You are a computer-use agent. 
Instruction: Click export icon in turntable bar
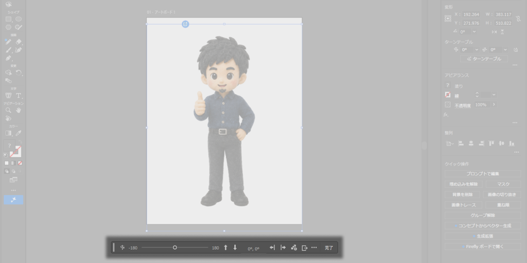pyautogui.click(x=305, y=248)
